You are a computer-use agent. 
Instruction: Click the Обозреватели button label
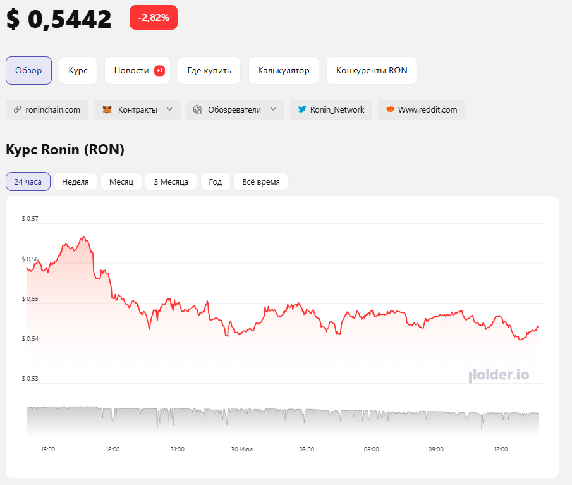click(x=234, y=109)
